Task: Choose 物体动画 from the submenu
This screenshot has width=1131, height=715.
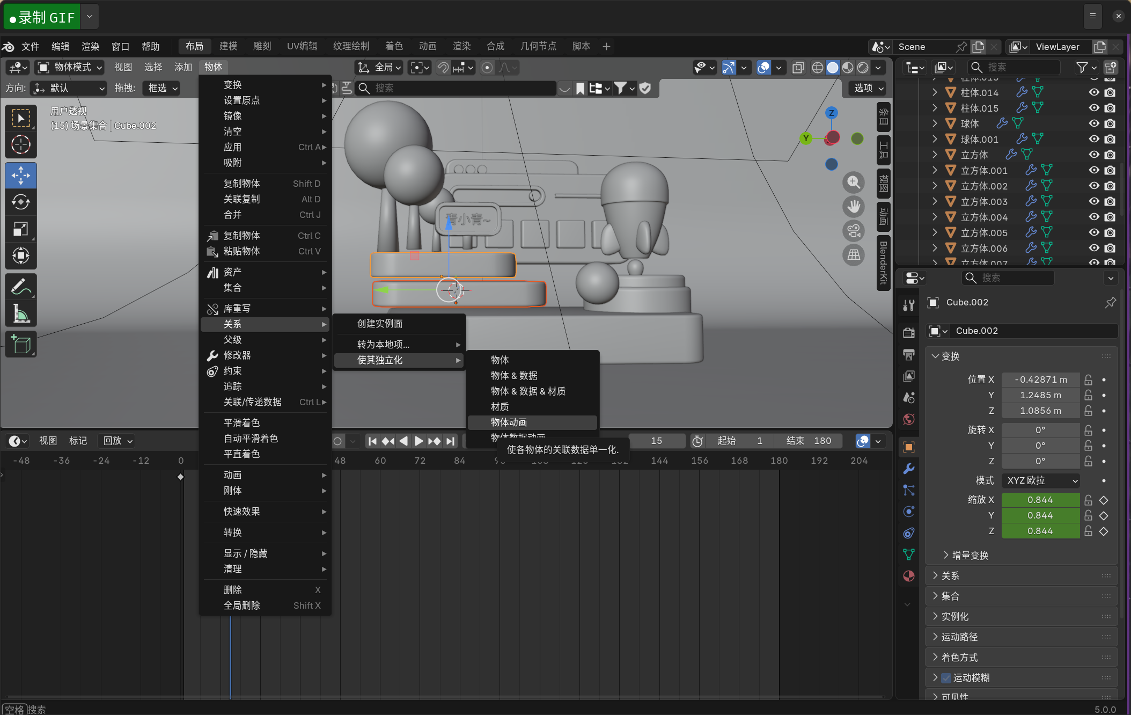Action: (509, 422)
